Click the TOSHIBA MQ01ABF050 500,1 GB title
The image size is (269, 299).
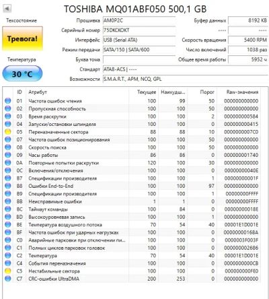[135, 9]
